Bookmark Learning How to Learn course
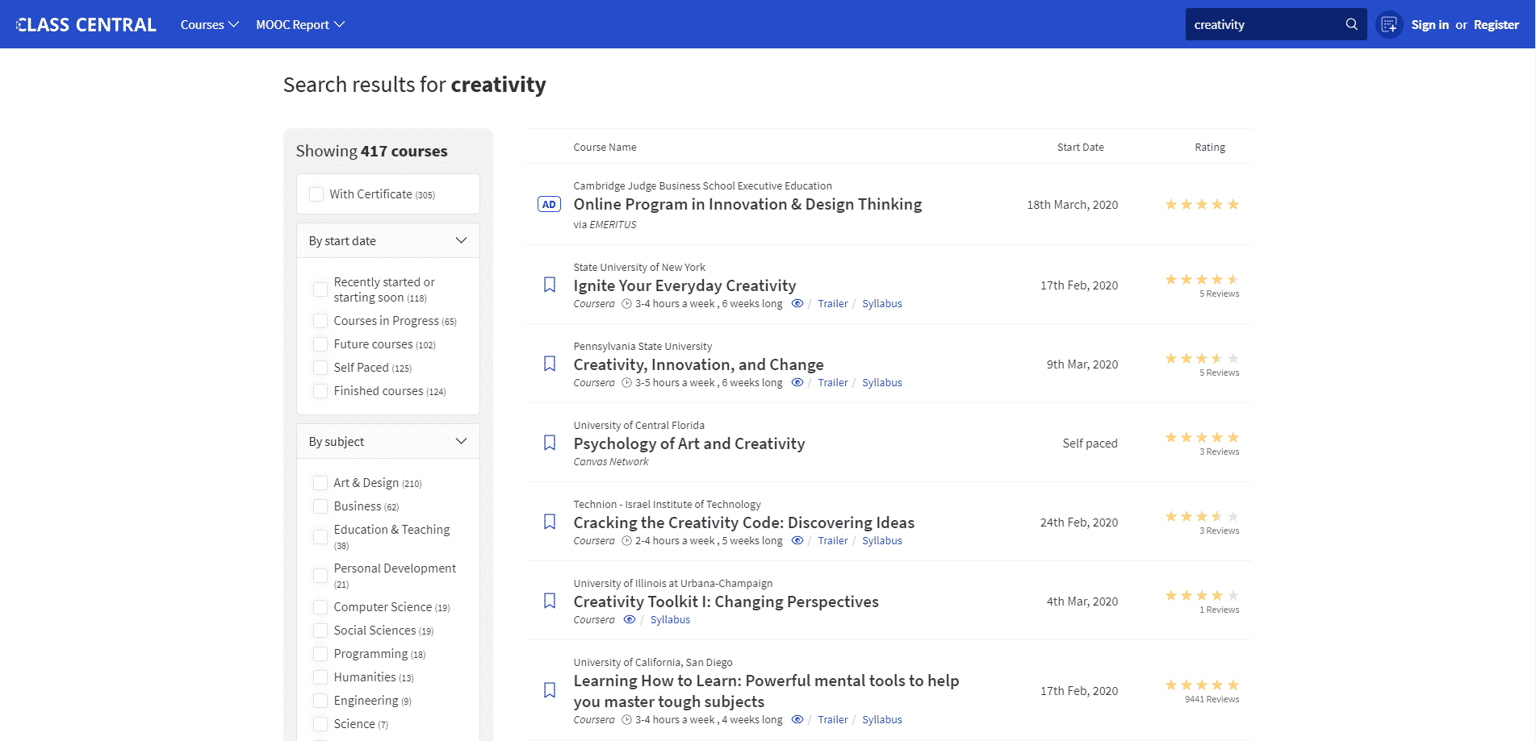Image resolution: width=1536 pixels, height=741 pixels. (550, 690)
